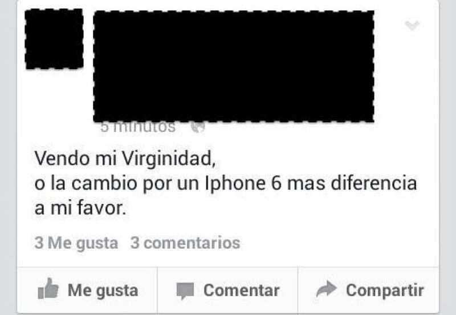Click empty space right of "3 comentarios"
This screenshot has height=315, width=456.
tap(335, 243)
